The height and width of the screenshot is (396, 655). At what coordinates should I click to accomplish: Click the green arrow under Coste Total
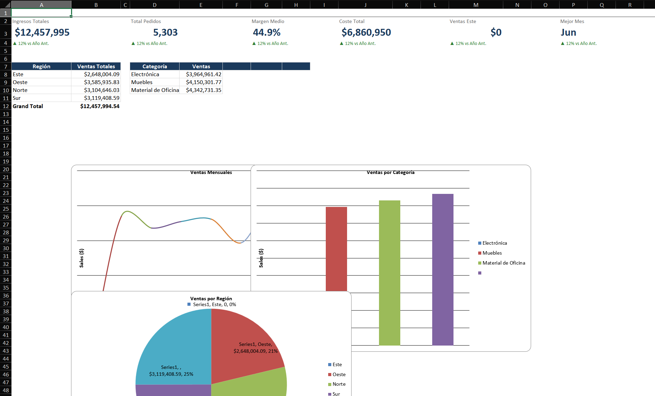point(342,44)
